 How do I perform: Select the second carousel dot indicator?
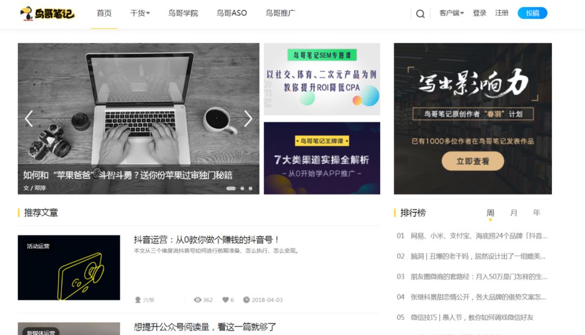coord(242,188)
